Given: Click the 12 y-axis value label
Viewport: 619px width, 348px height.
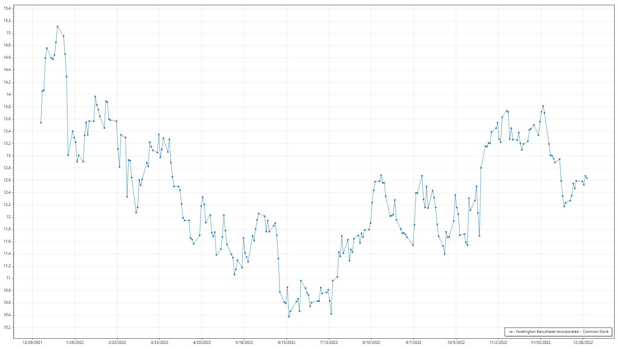Looking at the screenshot, I should pos(8,217).
